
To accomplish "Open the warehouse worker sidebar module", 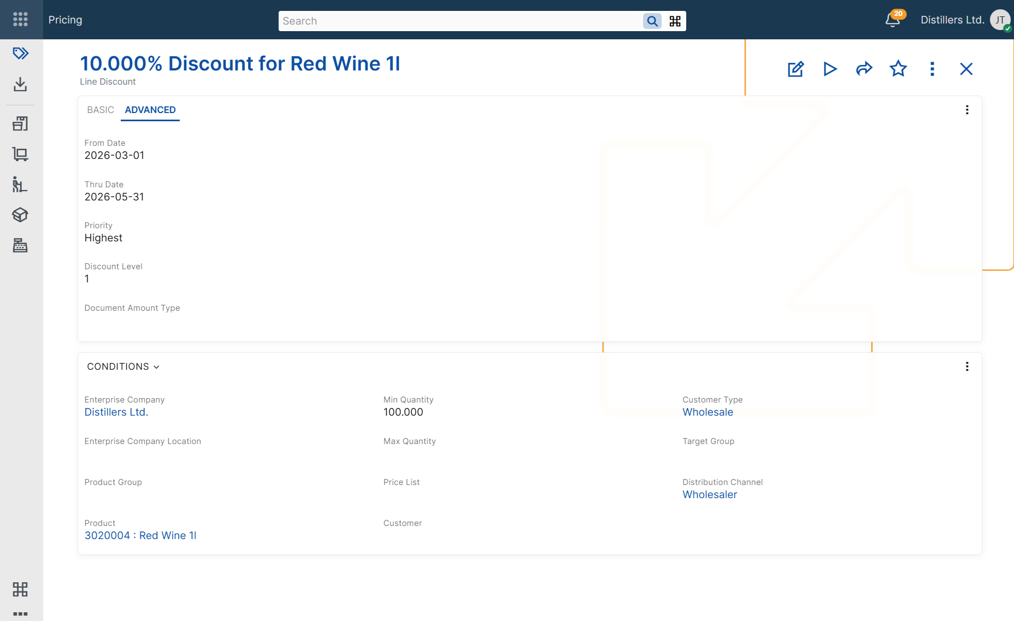I will pyautogui.click(x=20, y=185).
